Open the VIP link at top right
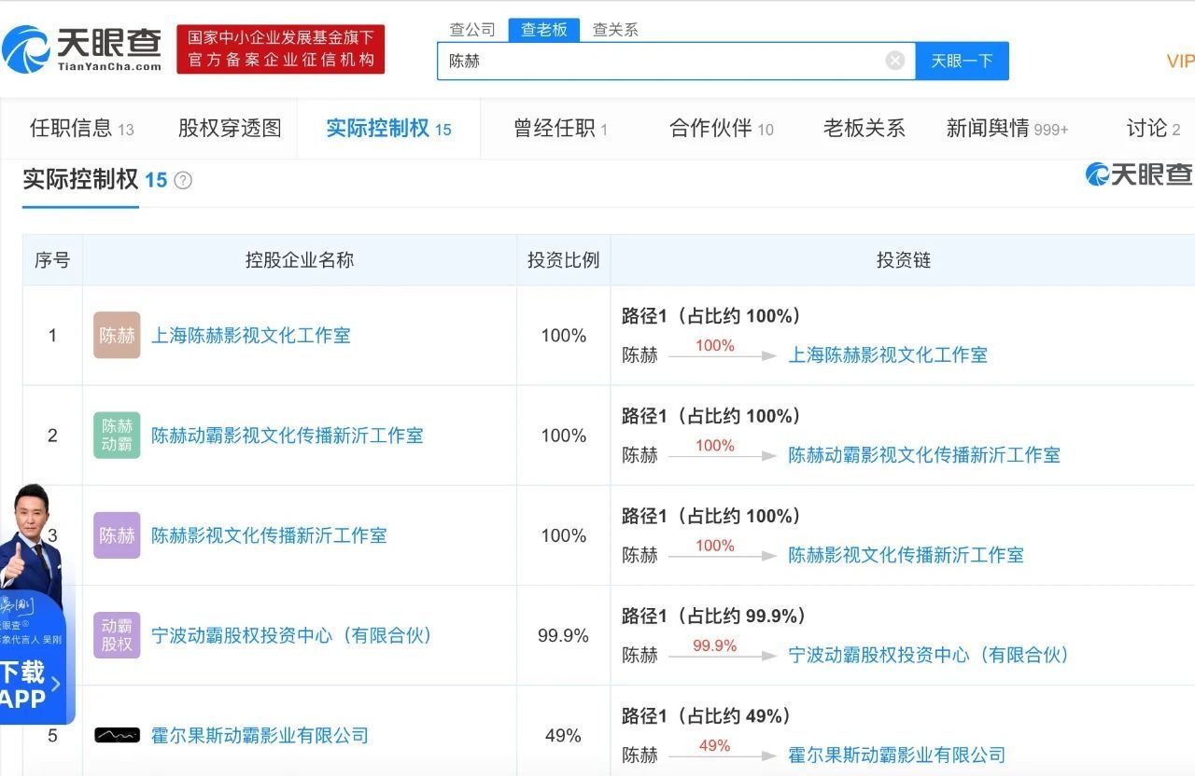1195x776 pixels. [x=1180, y=61]
